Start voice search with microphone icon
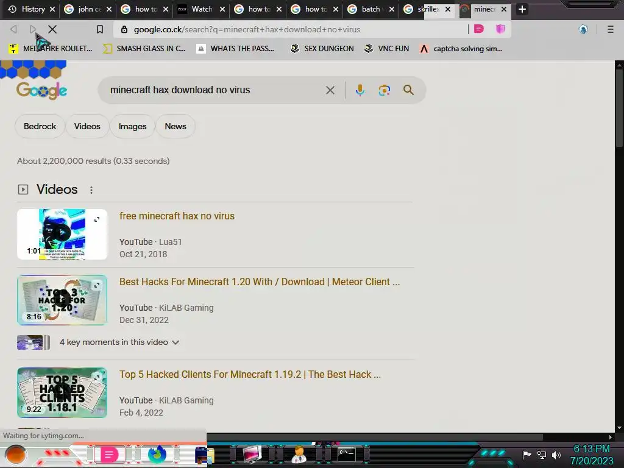Viewport: 624px width, 468px height. coord(360,90)
